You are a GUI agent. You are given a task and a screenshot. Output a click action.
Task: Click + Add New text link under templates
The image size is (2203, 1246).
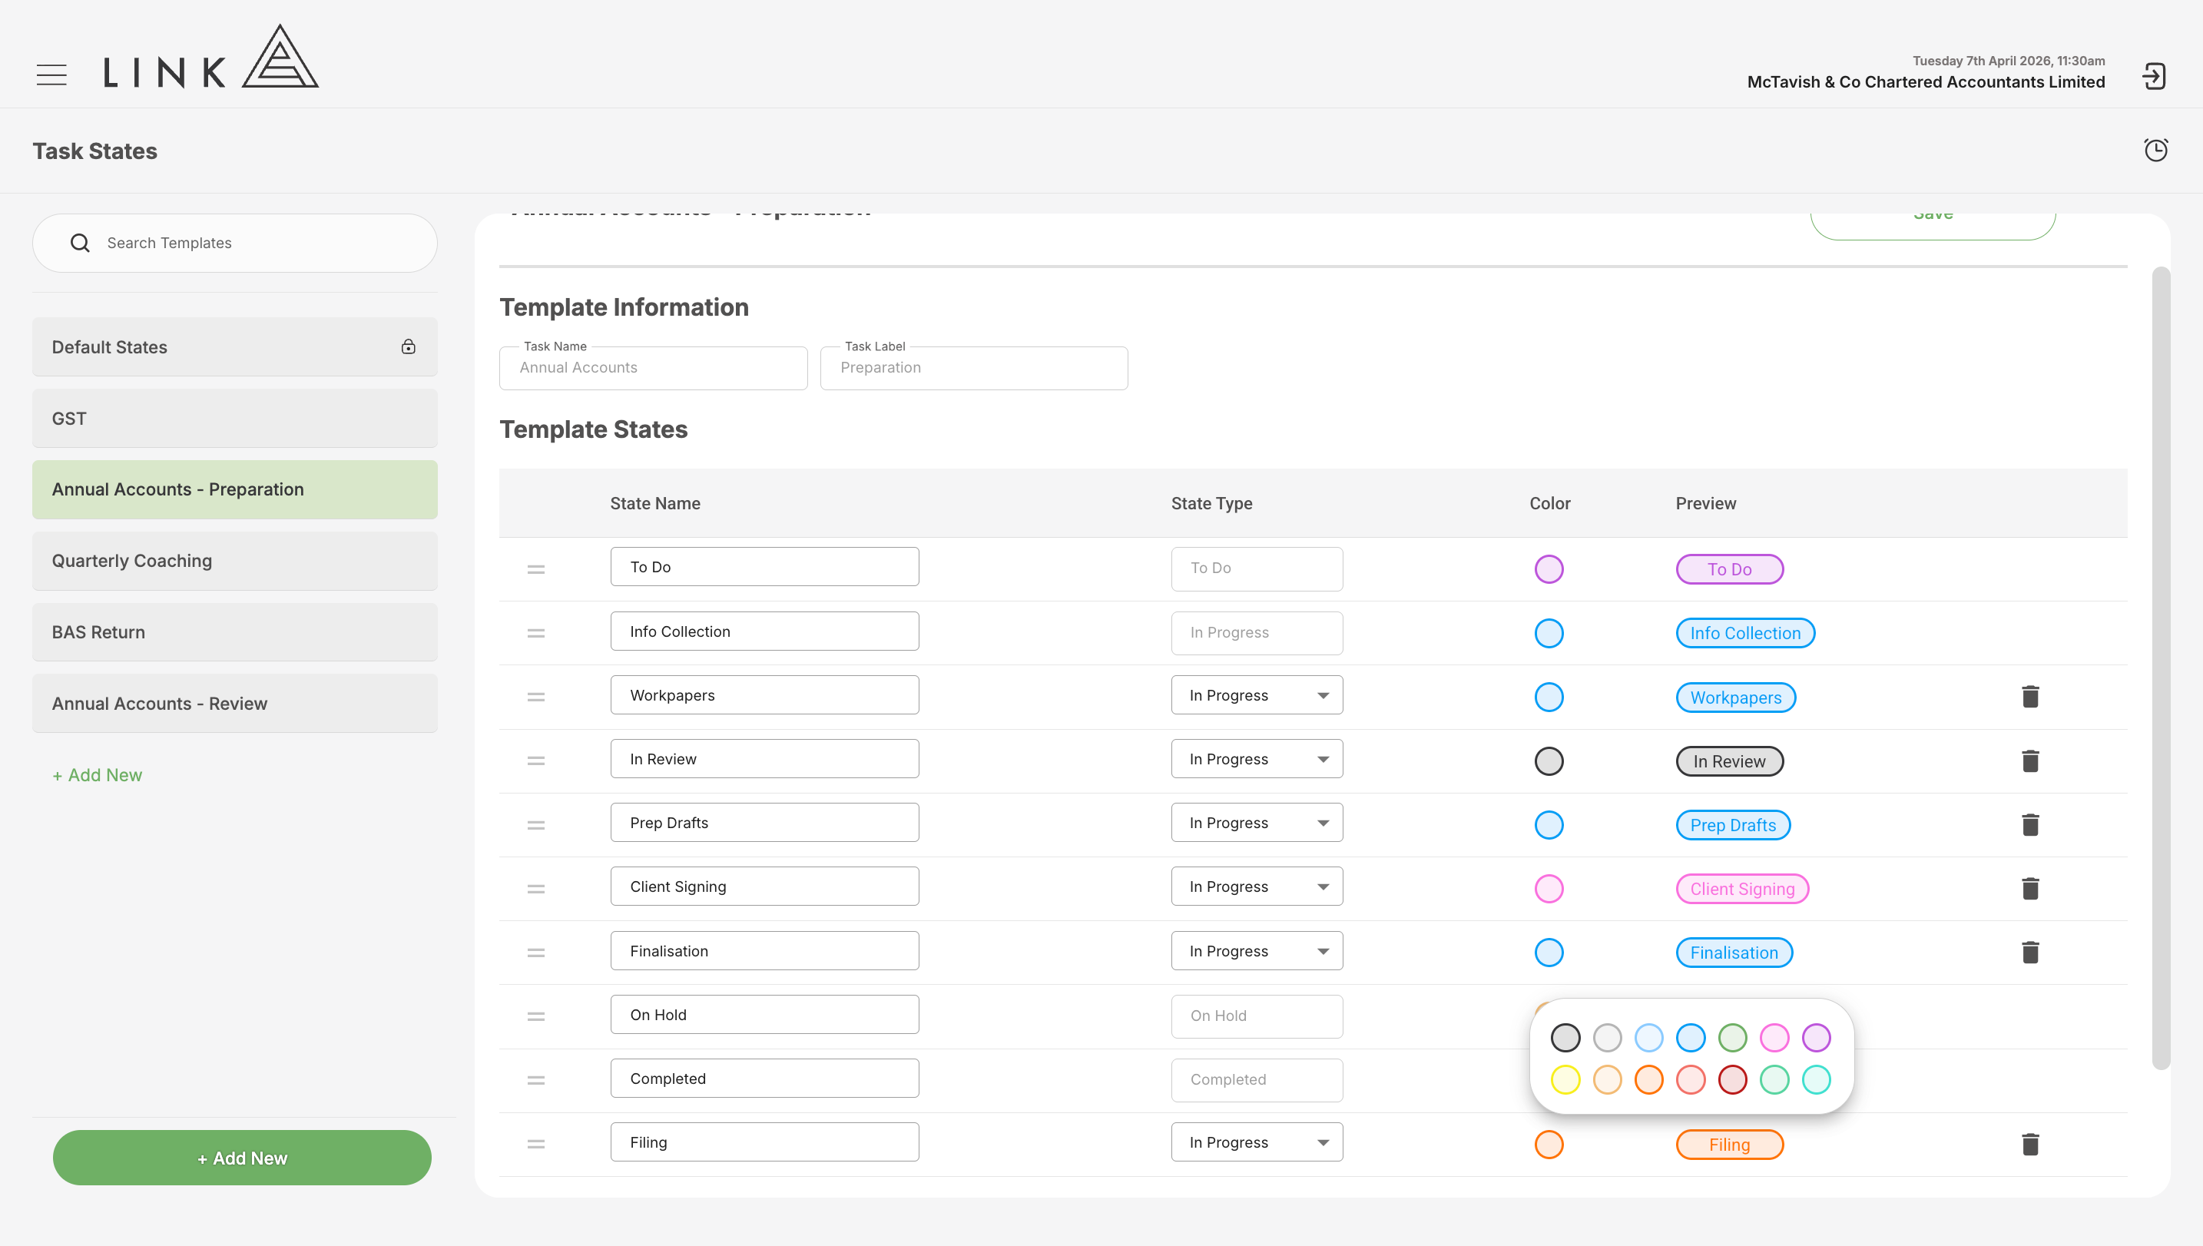click(98, 775)
